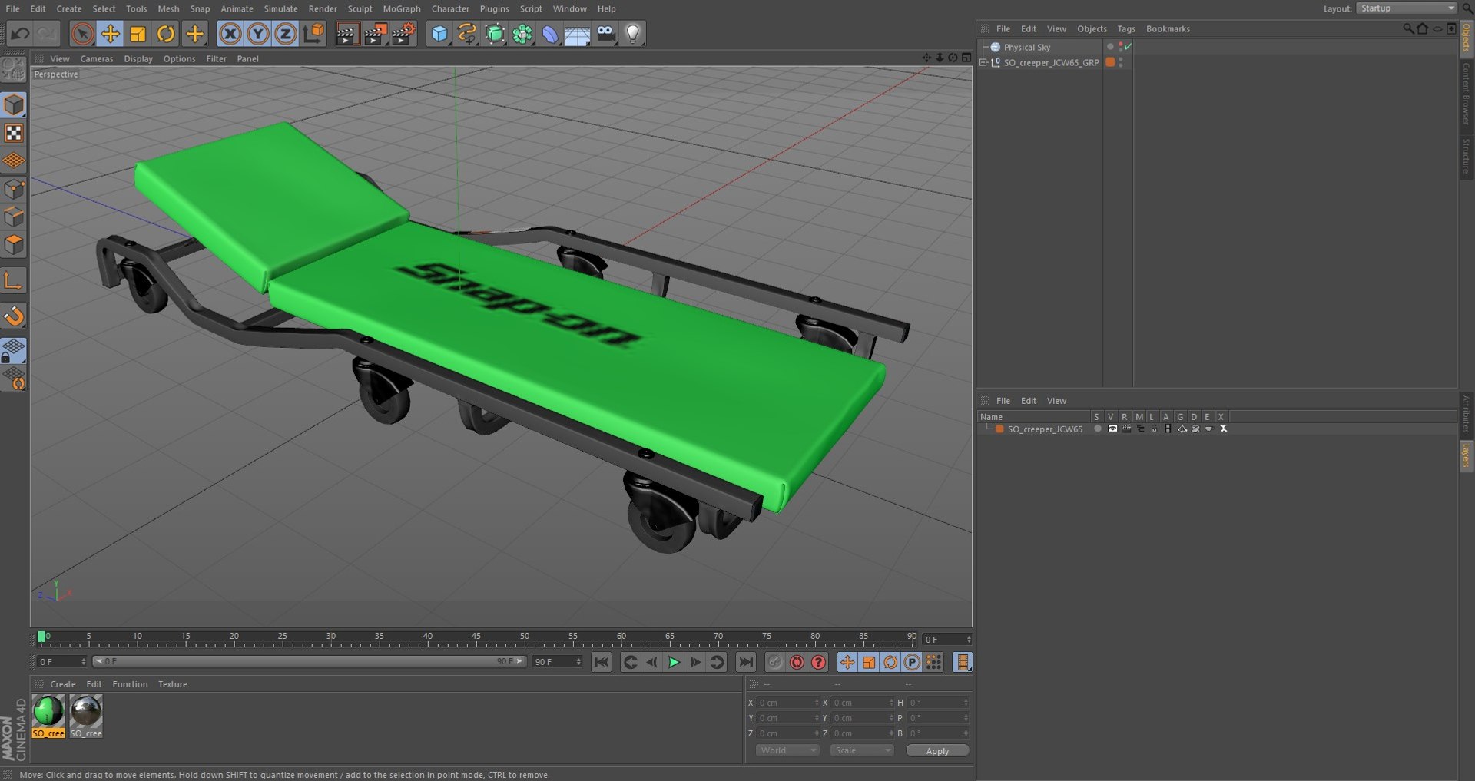Activate the Rotate tool
1475x781 pixels.
point(166,34)
